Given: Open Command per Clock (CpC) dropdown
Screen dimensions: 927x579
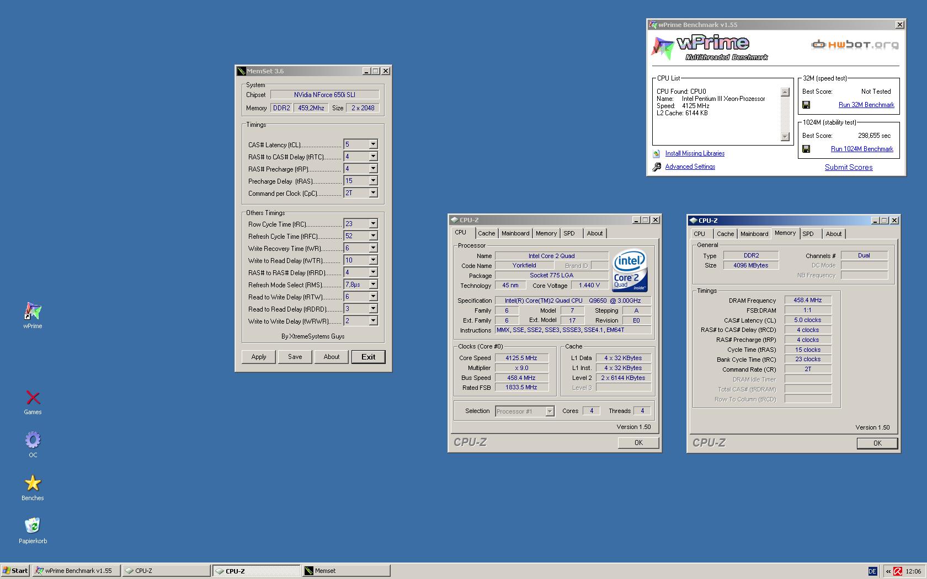Looking at the screenshot, I should 373,193.
